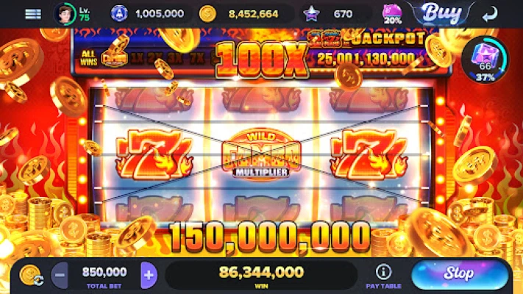Tap the 86,344,000 win display
523x294 pixels.
coord(261,276)
